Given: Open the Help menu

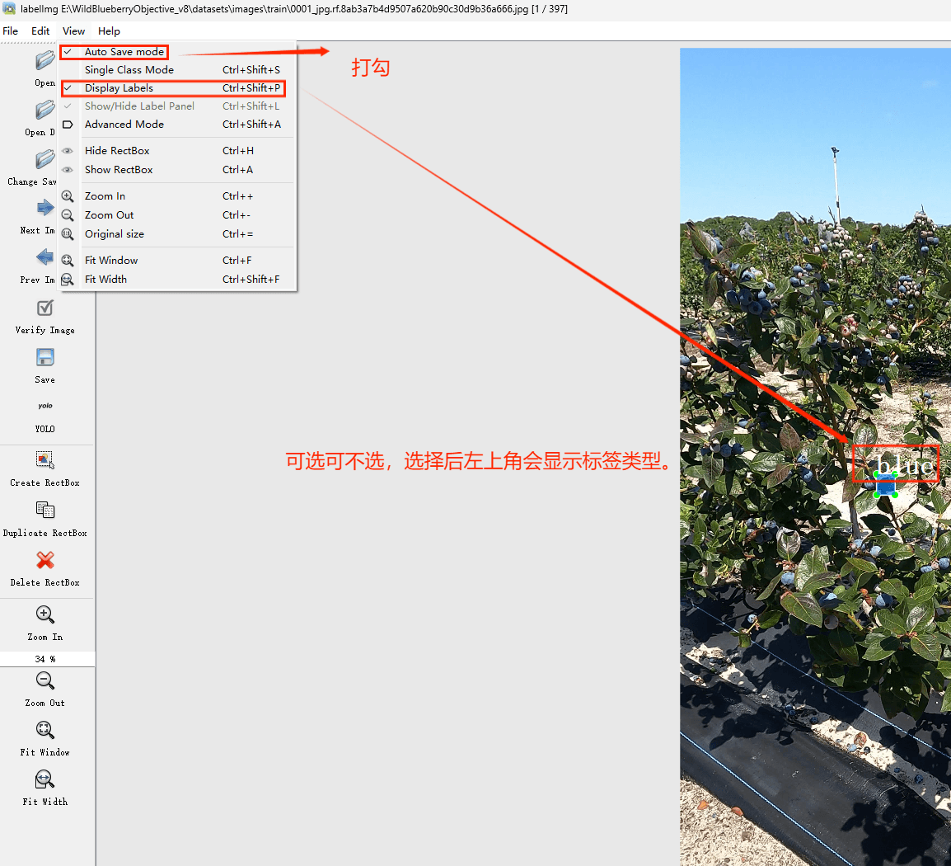Looking at the screenshot, I should [109, 31].
